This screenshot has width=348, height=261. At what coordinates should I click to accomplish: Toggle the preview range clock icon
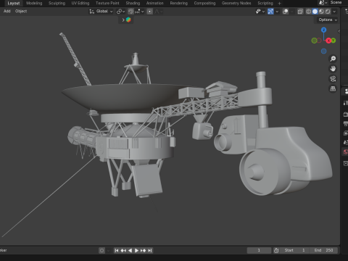click(276, 250)
